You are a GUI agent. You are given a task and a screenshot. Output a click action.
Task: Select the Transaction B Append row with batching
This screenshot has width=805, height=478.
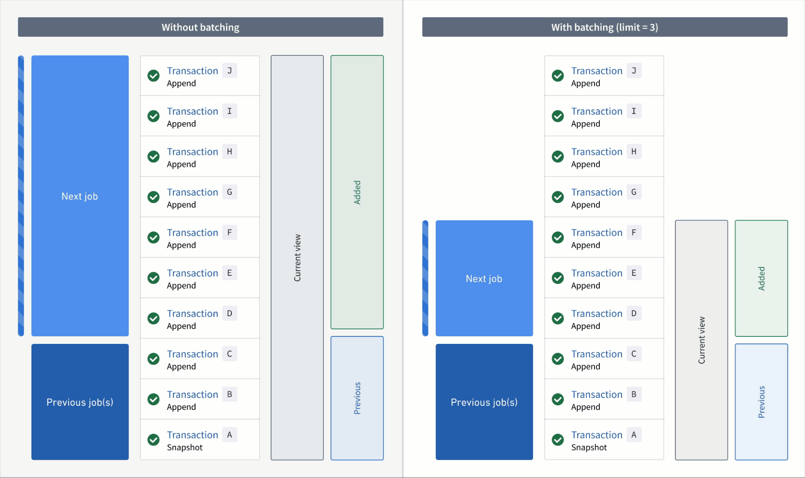point(604,399)
